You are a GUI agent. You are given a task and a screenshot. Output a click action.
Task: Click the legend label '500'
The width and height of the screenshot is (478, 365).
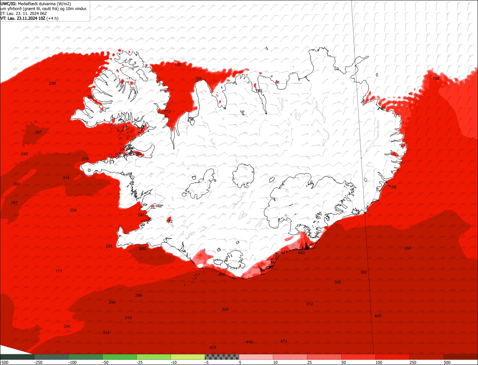[x=447, y=362]
